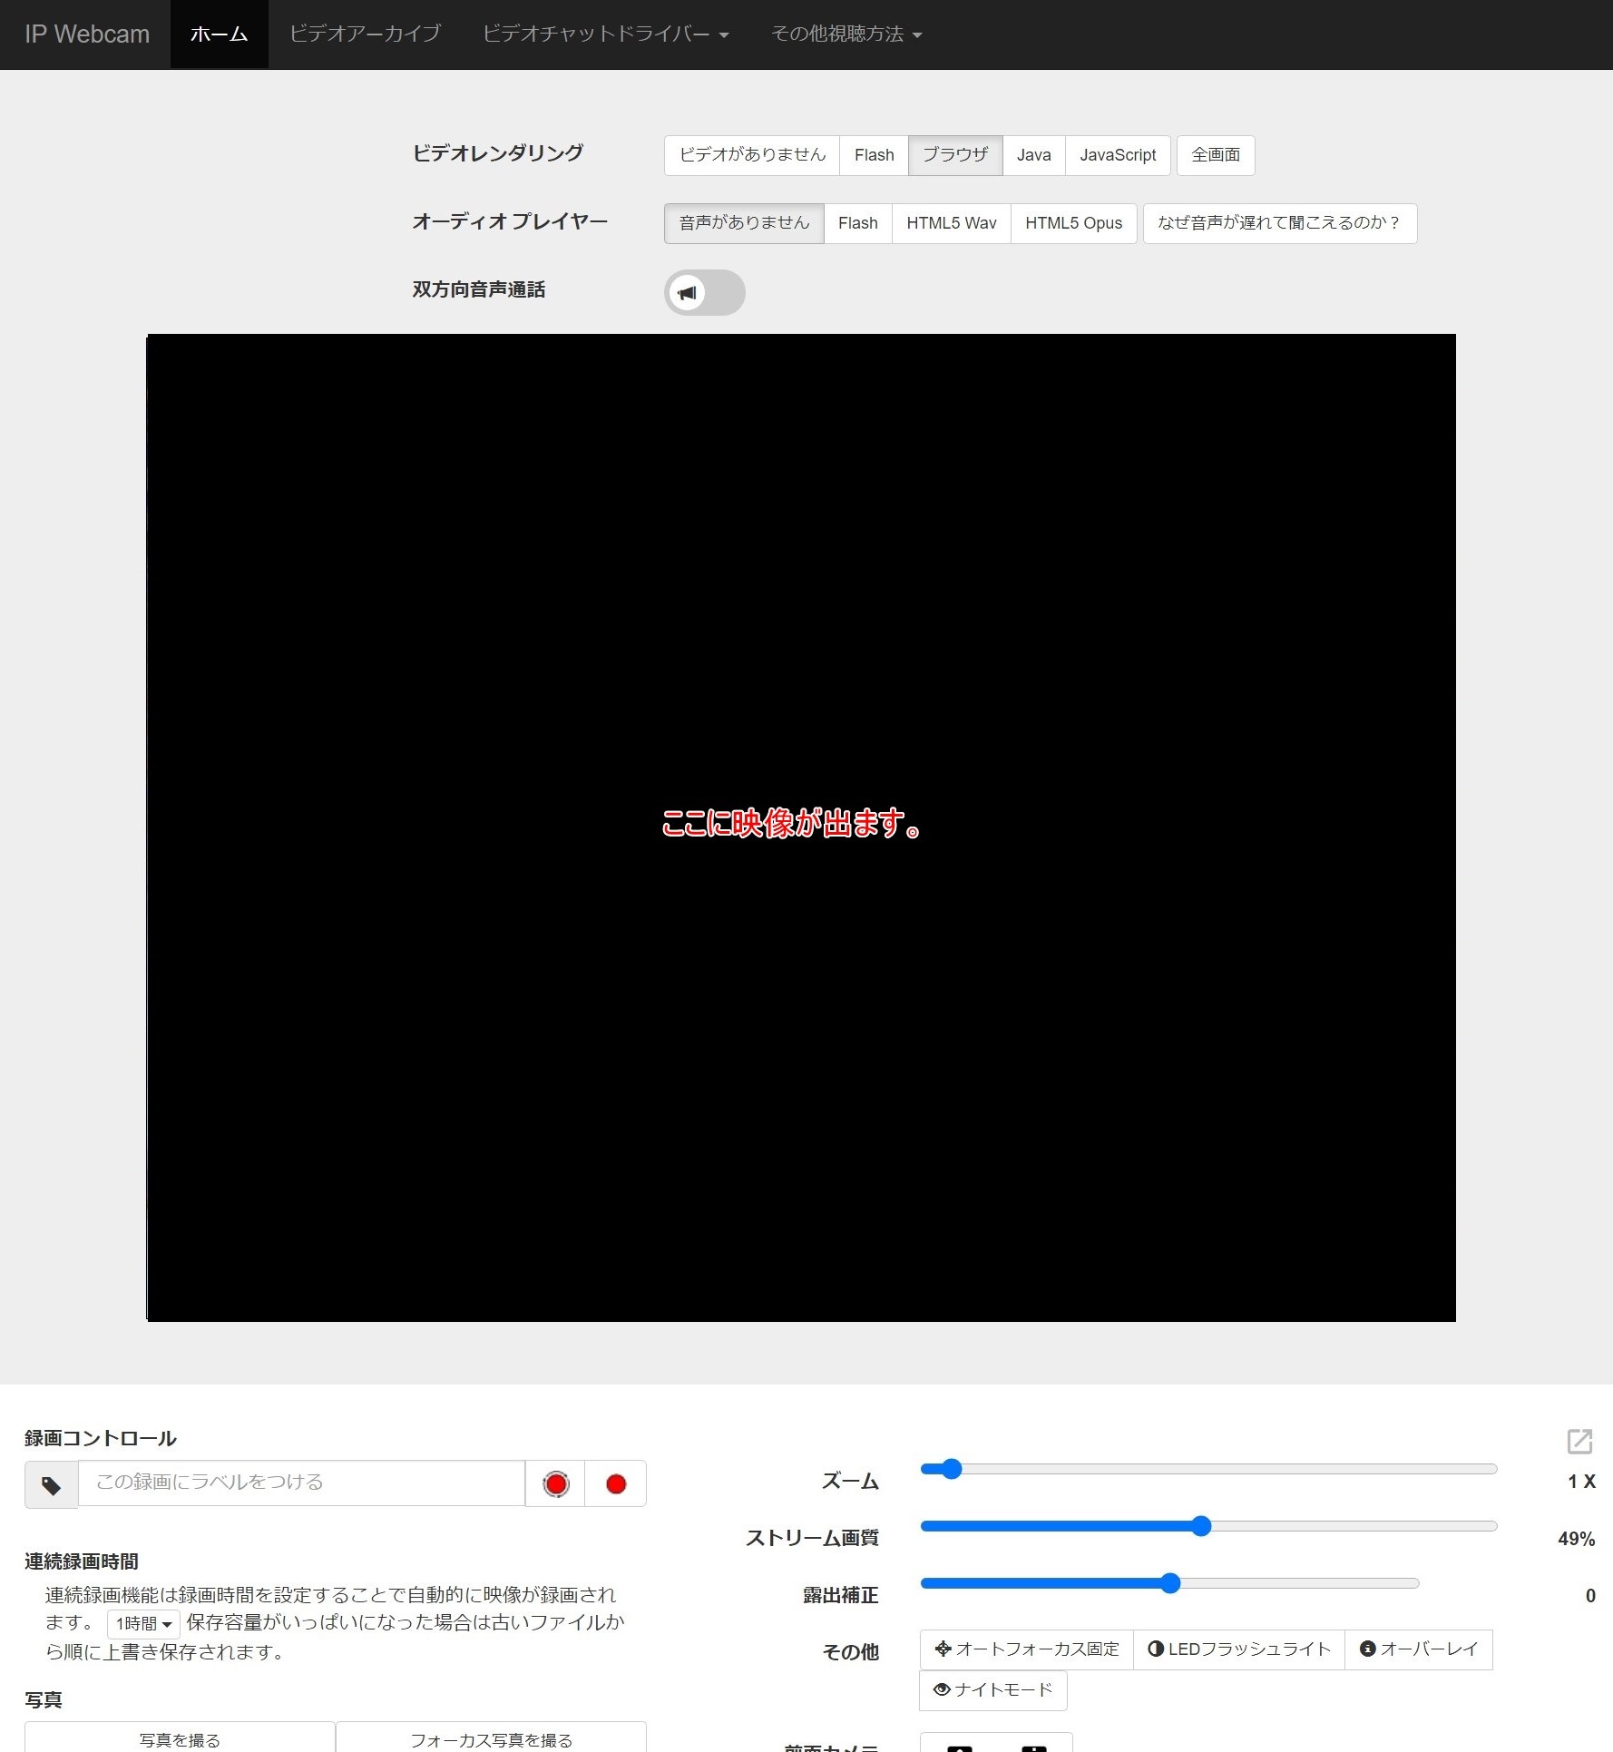Screen dimensions: 1613x1752
Task: Enable the オーバーレイ overlay option
Action: pos(1419,1649)
